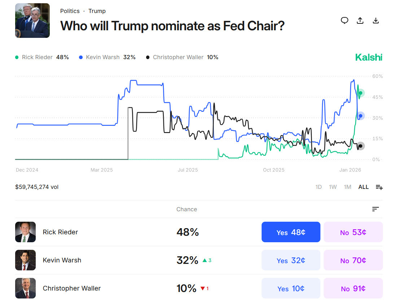This screenshot has height=301, width=398.
Task: Open the Trump category link
Action: click(97, 11)
